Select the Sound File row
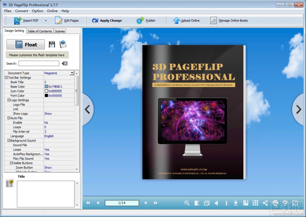Viewport: 306px width, 217px height. tap(39, 145)
